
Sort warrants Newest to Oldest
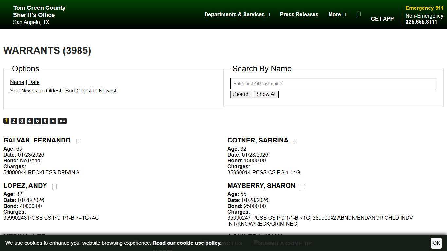pos(35,91)
